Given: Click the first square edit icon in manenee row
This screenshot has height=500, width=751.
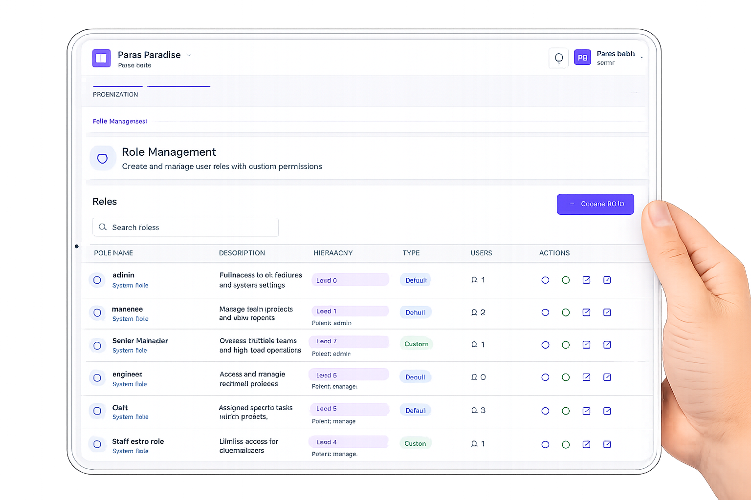Looking at the screenshot, I should point(586,312).
